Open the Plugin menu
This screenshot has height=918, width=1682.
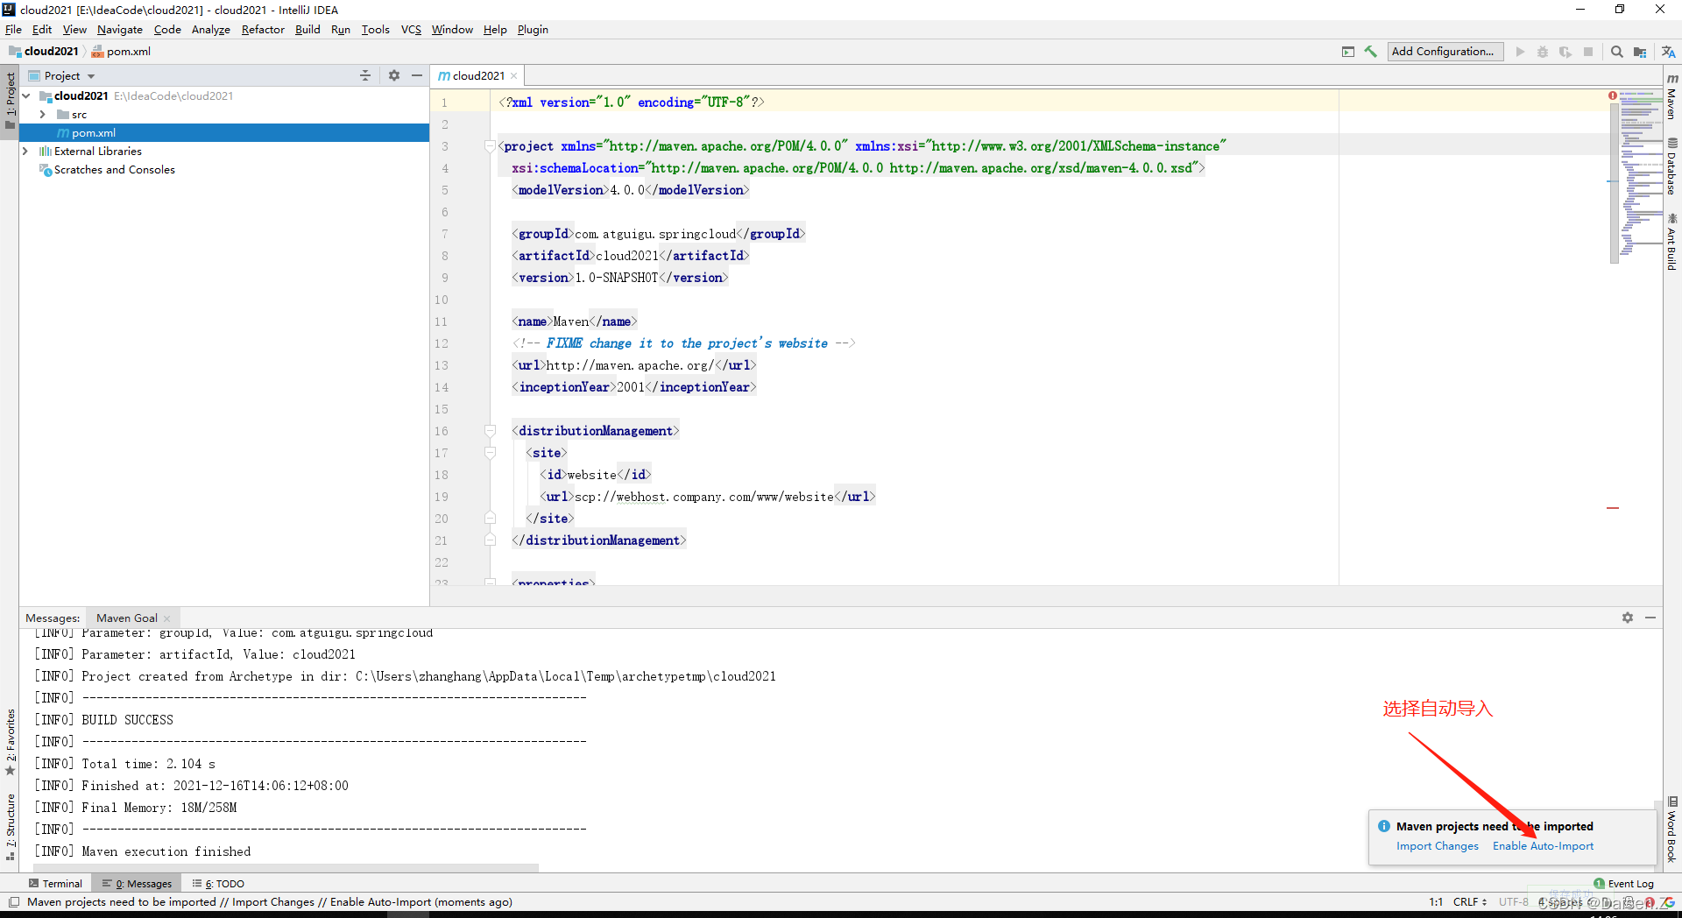tap(533, 29)
